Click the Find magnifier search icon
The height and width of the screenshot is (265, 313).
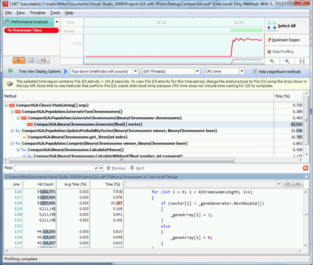click(x=96, y=168)
